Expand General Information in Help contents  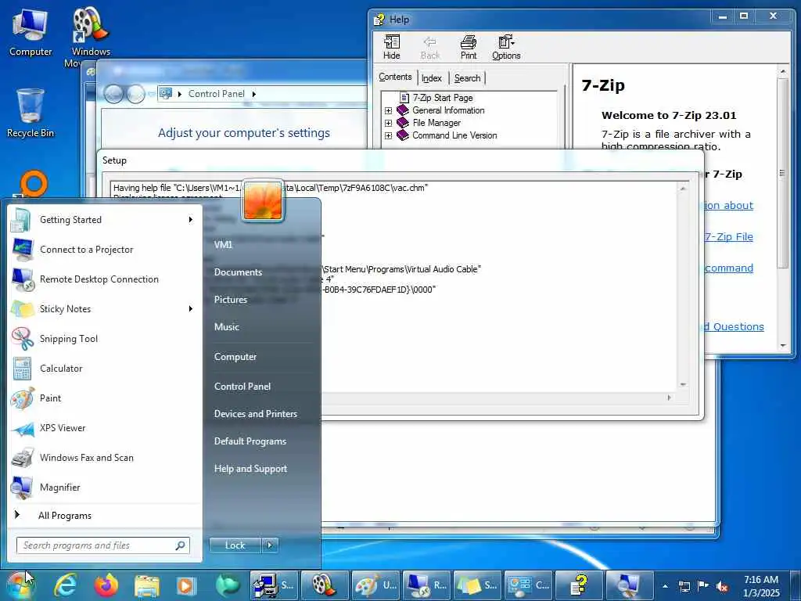pyautogui.click(x=388, y=110)
